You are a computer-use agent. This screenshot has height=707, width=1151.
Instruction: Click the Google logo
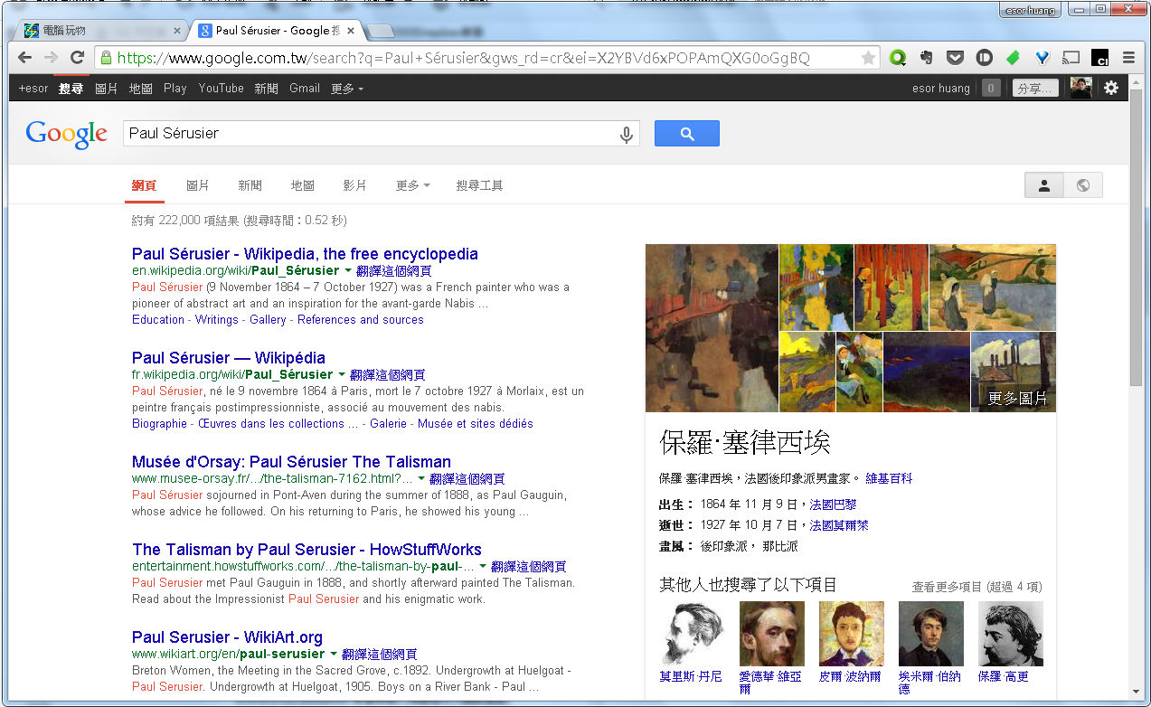(x=67, y=134)
